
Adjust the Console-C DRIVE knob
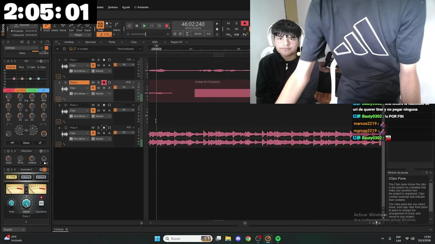click(x=26, y=203)
